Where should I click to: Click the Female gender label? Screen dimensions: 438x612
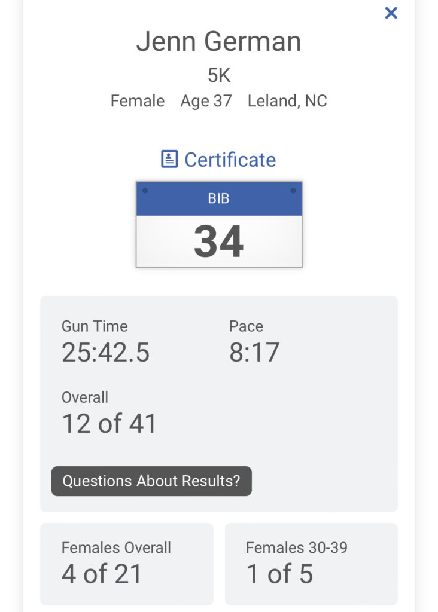pyautogui.click(x=138, y=100)
